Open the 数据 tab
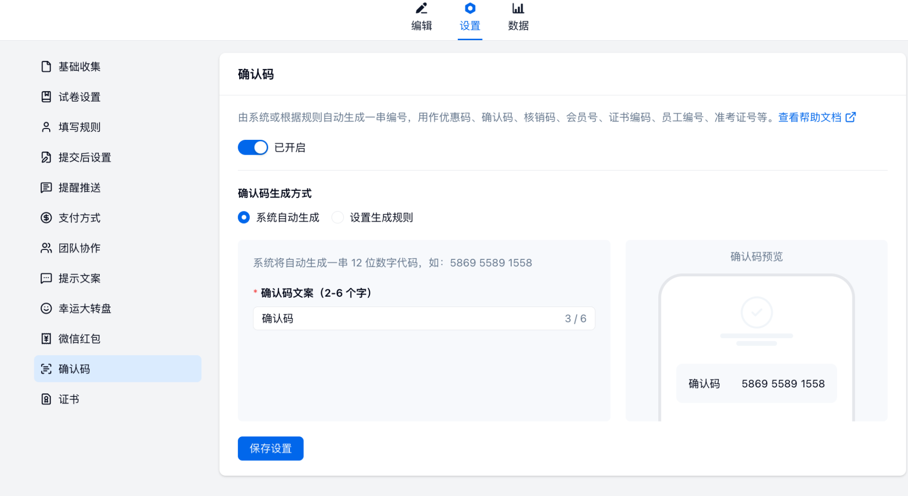 [518, 18]
